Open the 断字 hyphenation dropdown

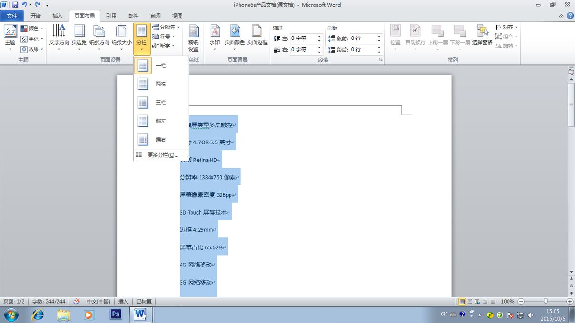click(x=163, y=46)
